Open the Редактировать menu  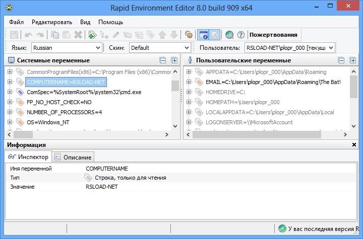click(52, 22)
